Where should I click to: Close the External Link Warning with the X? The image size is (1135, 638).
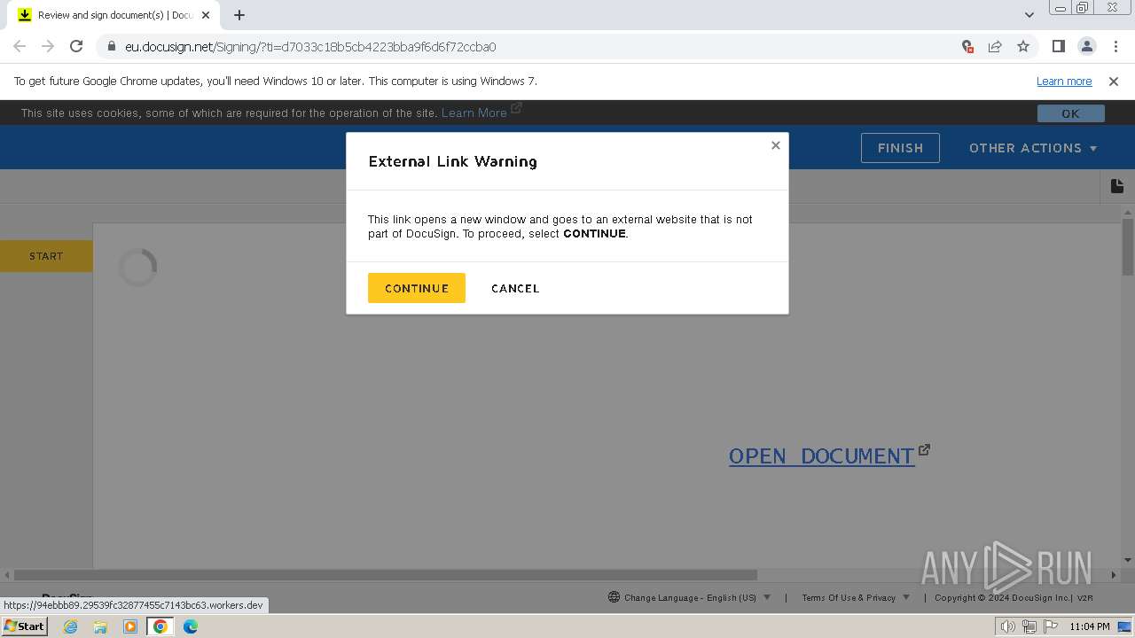775,145
